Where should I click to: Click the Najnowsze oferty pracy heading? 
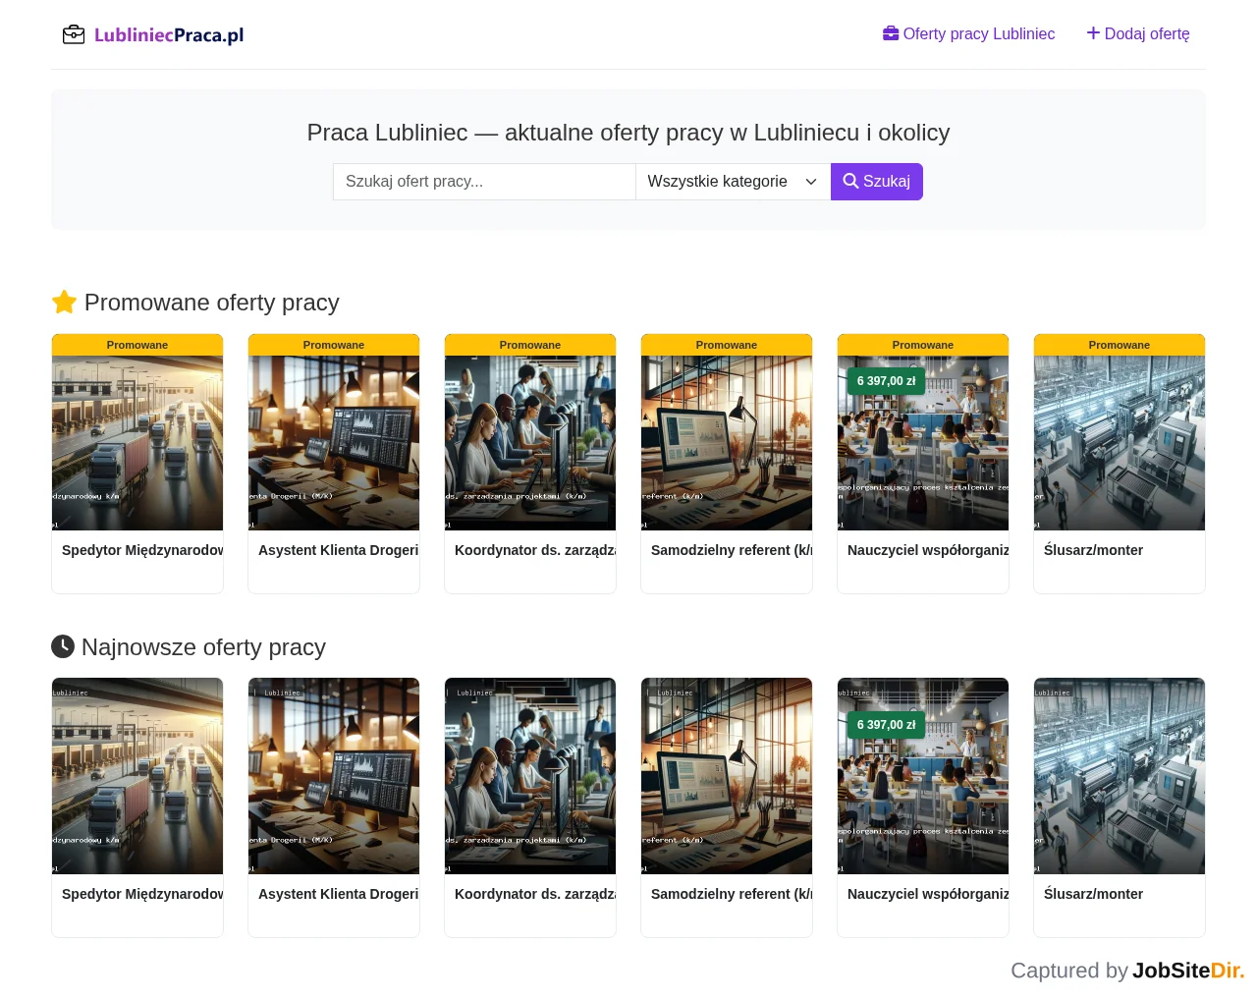point(203,647)
